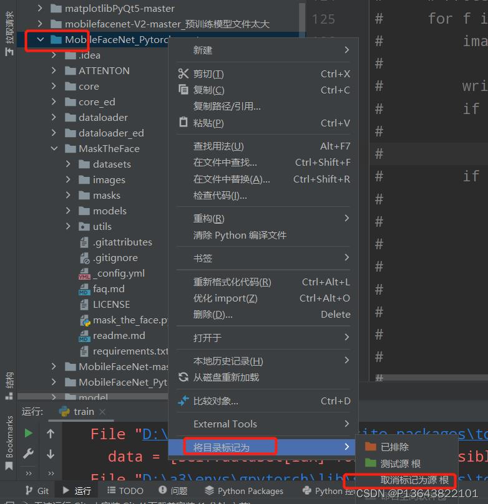Viewport: 488px width, 504px height.
Task: Open Structure side tool window
Action: tap(9, 386)
